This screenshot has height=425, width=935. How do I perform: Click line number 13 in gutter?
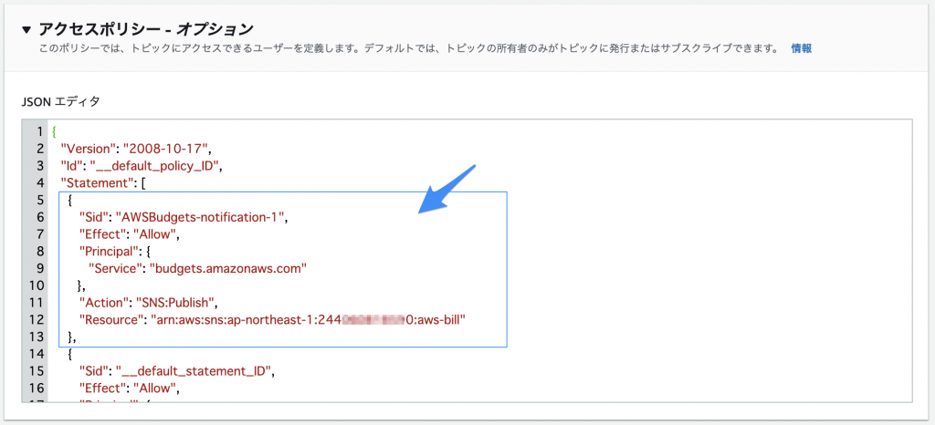coord(37,337)
